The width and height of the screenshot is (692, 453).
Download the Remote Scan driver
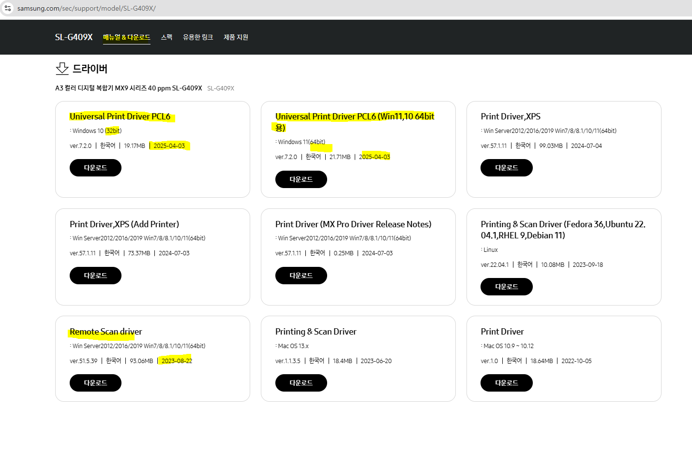pos(95,383)
